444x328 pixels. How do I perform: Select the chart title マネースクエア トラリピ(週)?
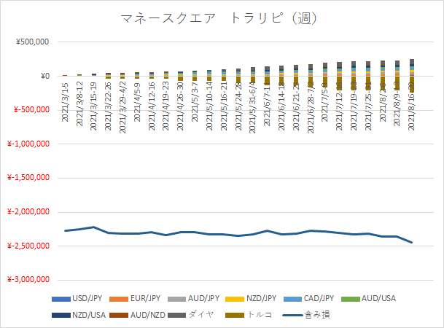pyautogui.click(x=219, y=18)
